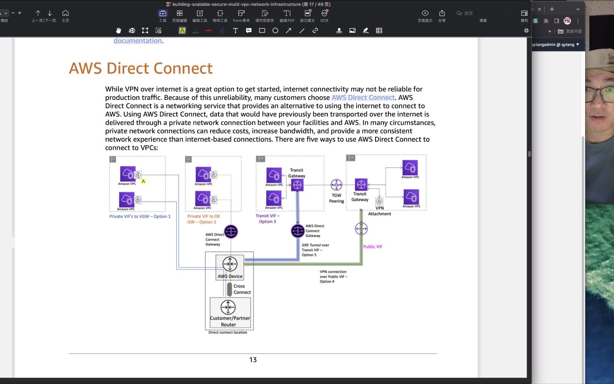The image size is (614, 384).
Task: Open the Form 表单 tab
Action: pos(241,16)
